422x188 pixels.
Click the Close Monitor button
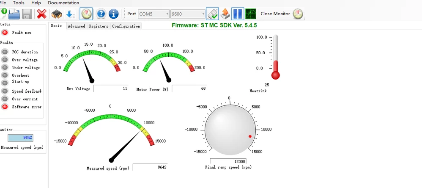tap(282, 14)
